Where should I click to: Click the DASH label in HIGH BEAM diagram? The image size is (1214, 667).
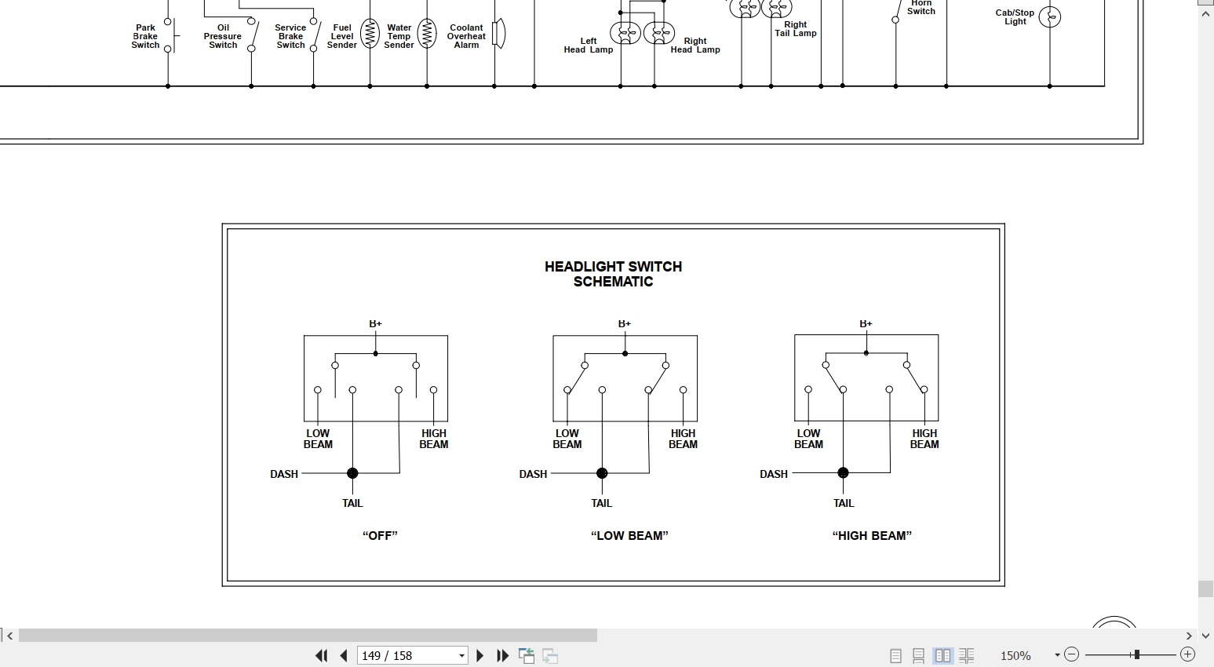point(774,474)
